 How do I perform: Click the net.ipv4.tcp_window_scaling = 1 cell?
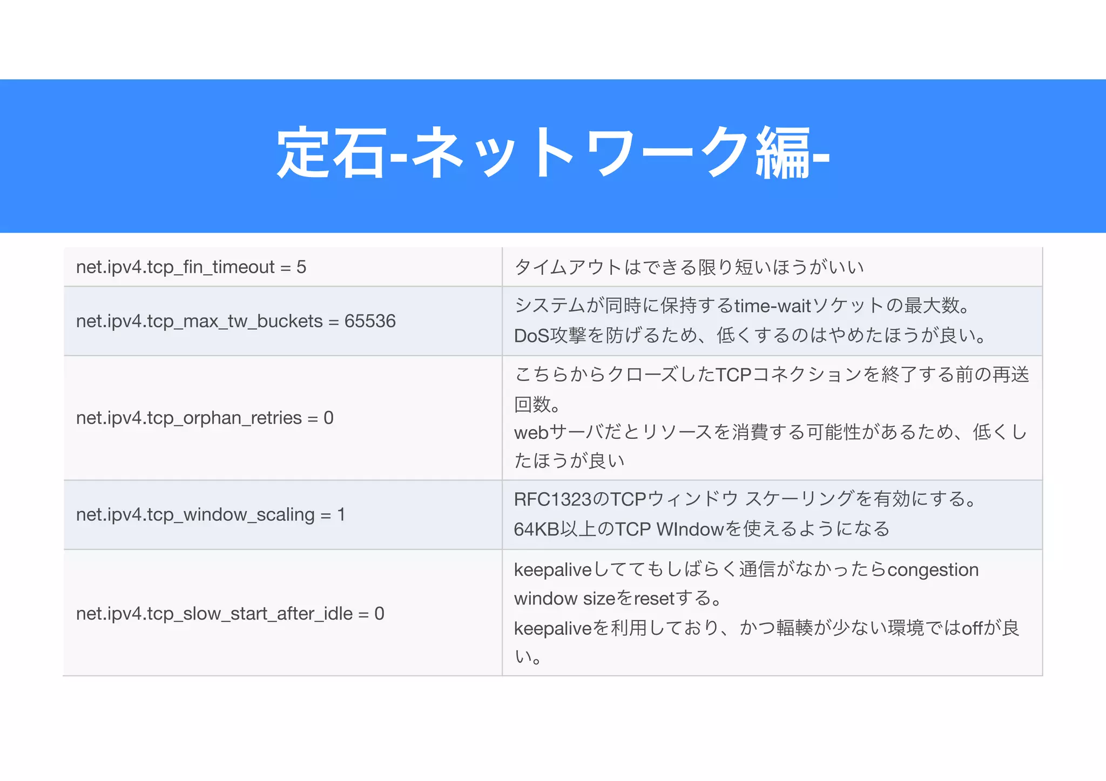[x=211, y=514]
